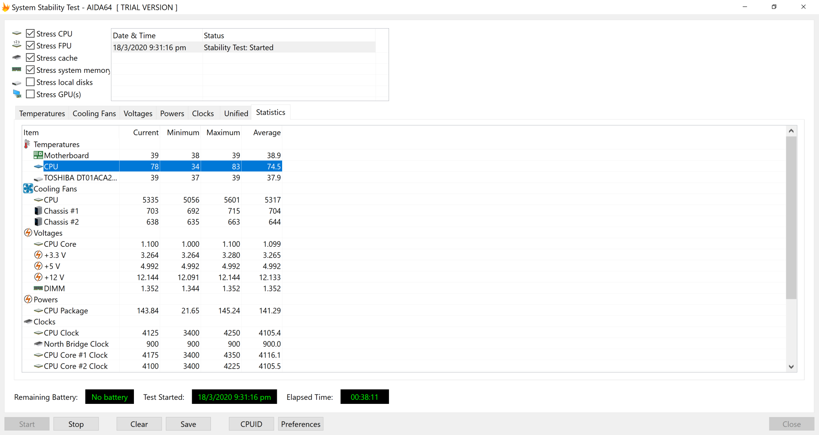Viewport: 819px width, 435px height.
Task: Open Preferences button
Action: [301, 424]
